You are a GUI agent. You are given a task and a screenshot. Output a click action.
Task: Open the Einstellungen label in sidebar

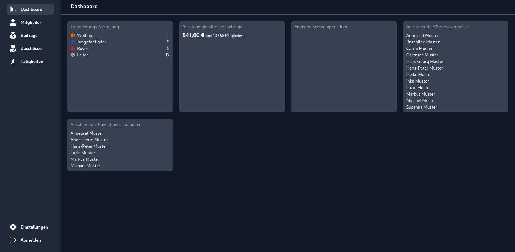[34, 227]
